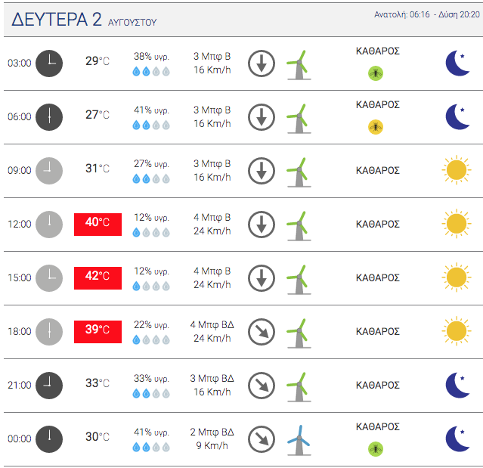Screen dimensions: 483x468
Task: Click the ΚΑΘΑΡΟΣ label at 18:00
Action: (x=377, y=331)
